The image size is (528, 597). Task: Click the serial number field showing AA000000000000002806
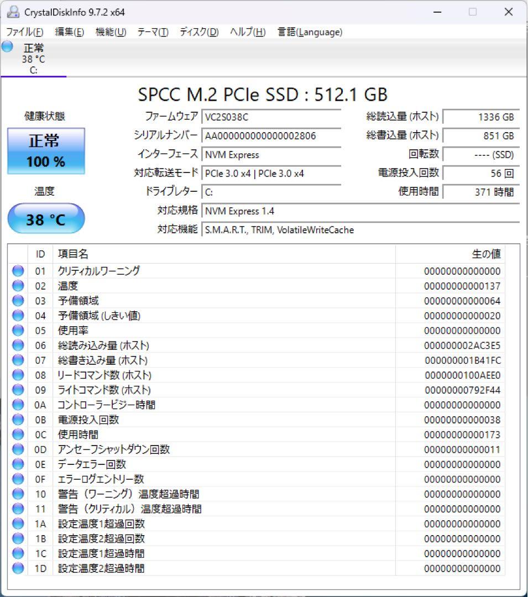pos(271,136)
